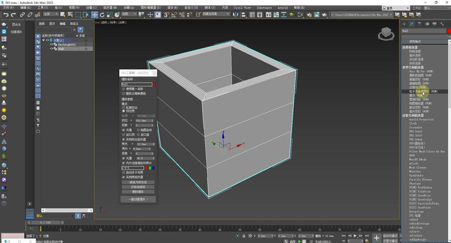Open the 编辑(E) menu
Image resolution: width=451 pixels, height=243 pixels.
tap(25, 7)
